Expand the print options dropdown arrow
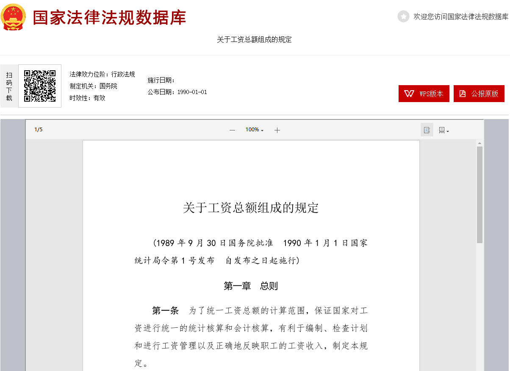 pyautogui.click(x=448, y=131)
